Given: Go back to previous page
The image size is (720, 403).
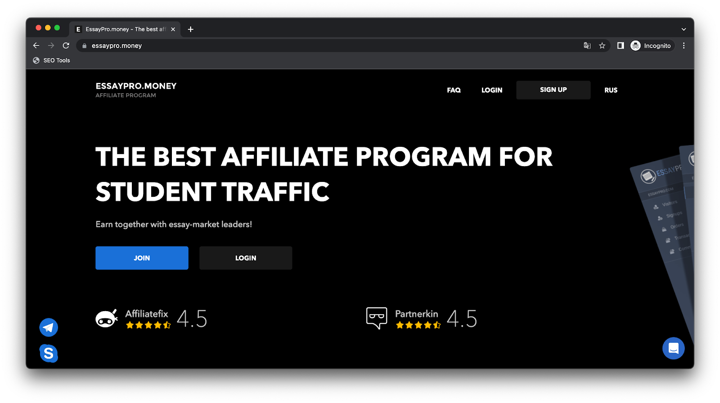Looking at the screenshot, I should (x=36, y=45).
